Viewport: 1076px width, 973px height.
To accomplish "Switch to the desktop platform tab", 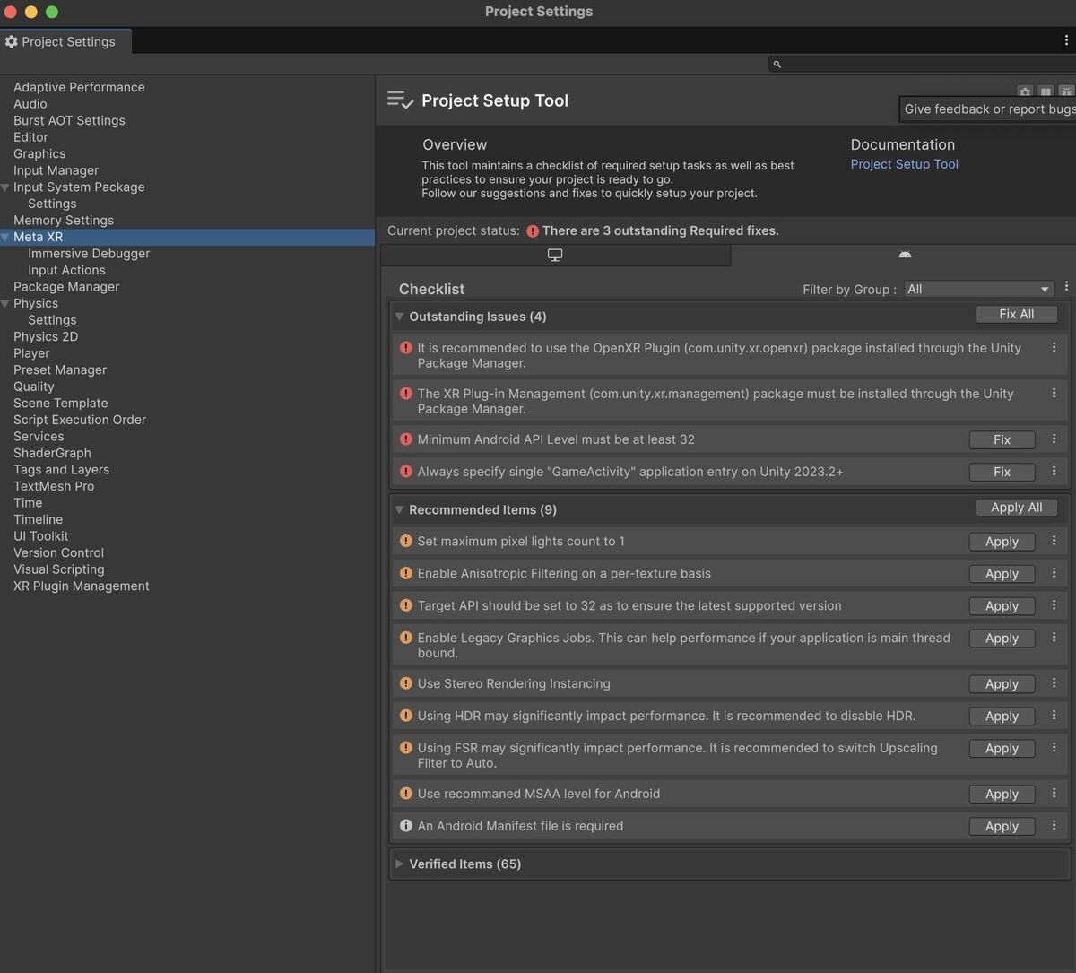I will (x=555, y=256).
